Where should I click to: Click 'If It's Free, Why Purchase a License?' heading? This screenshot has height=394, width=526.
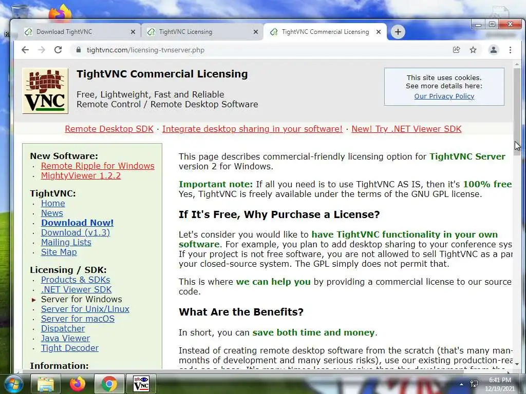(x=279, y=214)
